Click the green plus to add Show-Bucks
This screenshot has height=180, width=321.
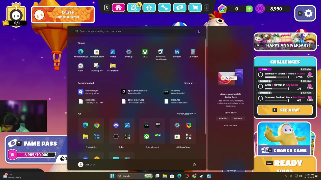(x=249, y=9)
